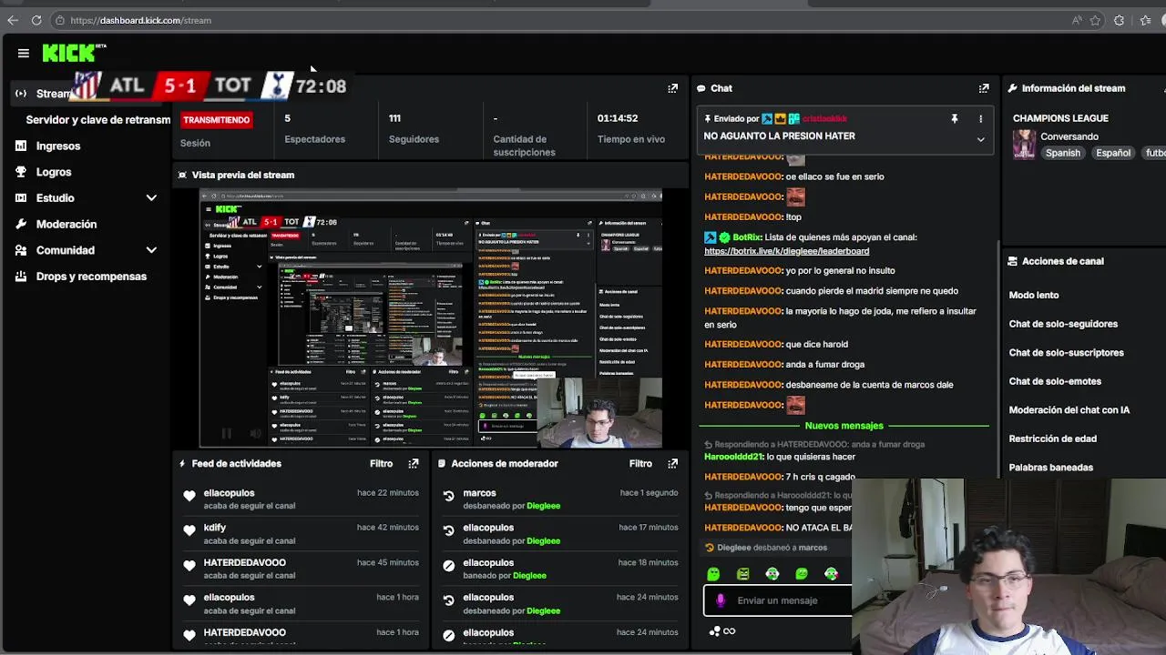Click the TRANSMITIENDO status badge

coord(216,119)
